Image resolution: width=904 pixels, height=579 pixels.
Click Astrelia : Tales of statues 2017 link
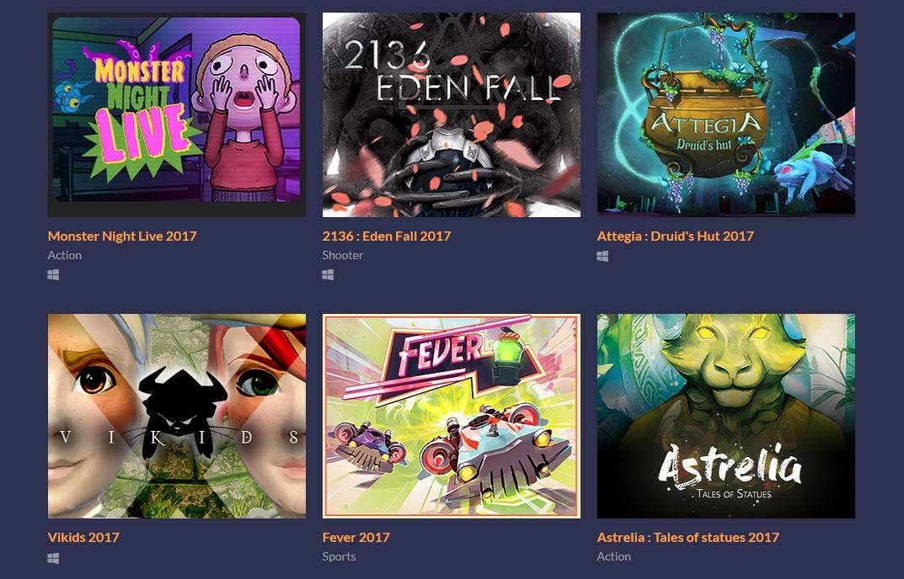[687, 538]
